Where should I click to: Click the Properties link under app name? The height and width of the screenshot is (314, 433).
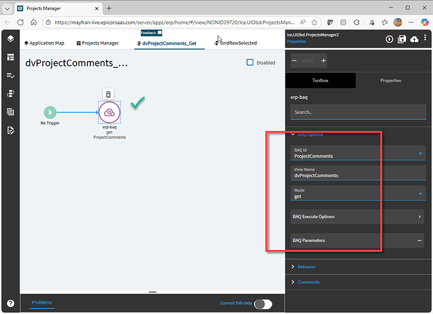[x=296, y=41]
